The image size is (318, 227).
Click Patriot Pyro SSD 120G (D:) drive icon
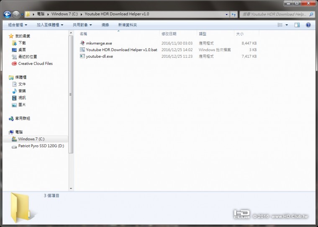tap(14, 146)
